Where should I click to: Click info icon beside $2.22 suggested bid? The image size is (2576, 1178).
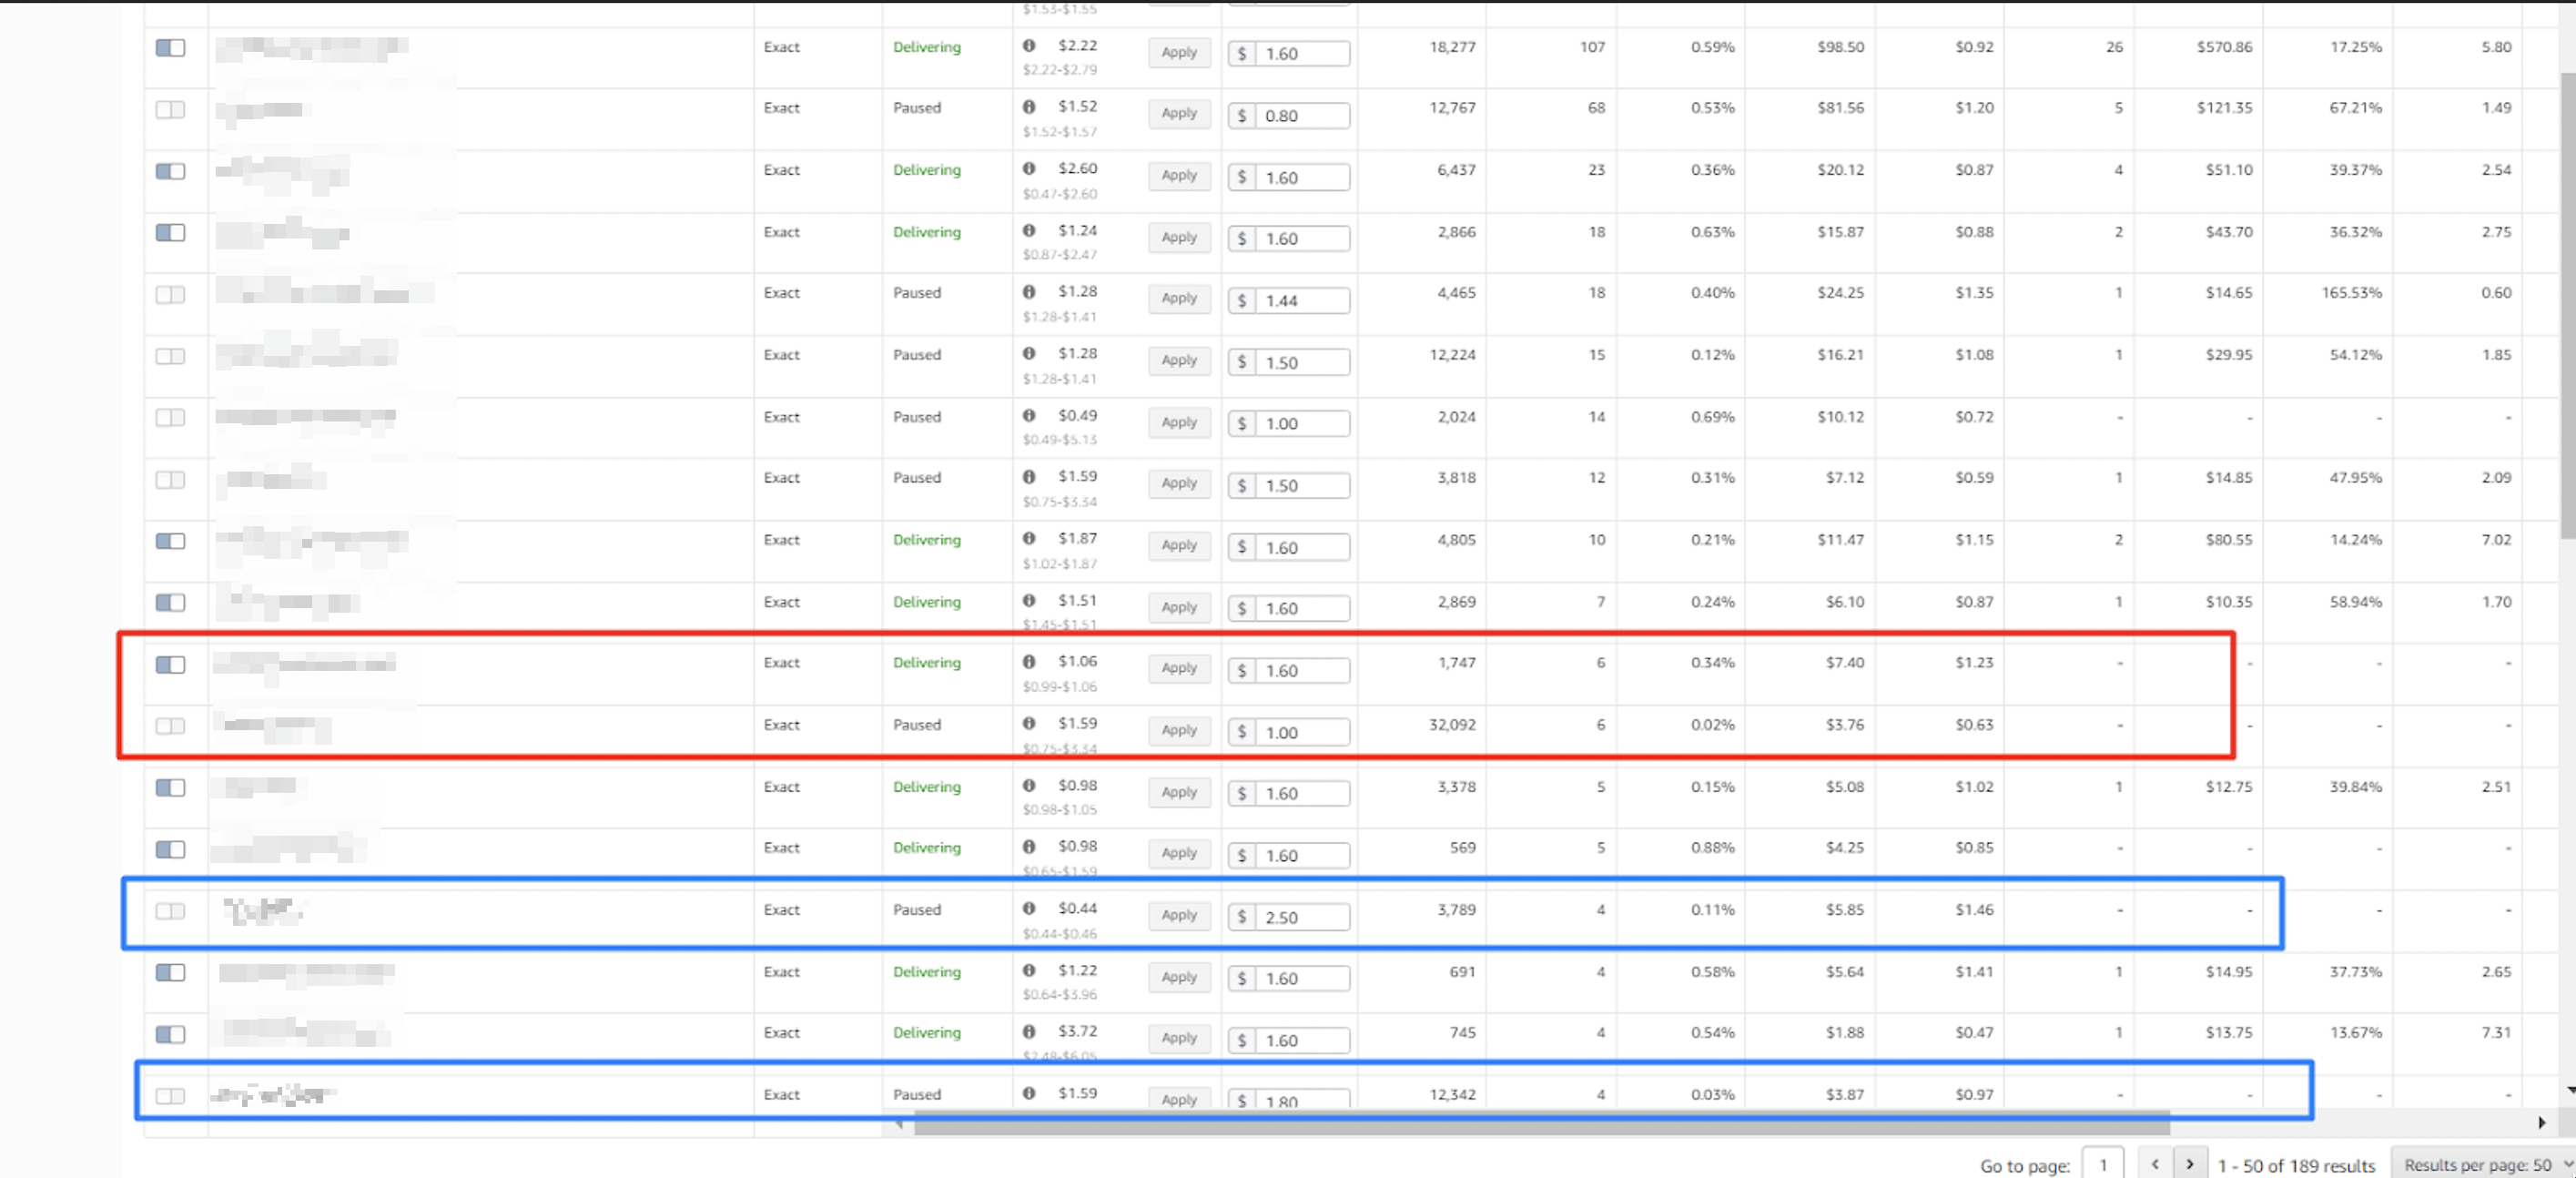coord(1029,45)
